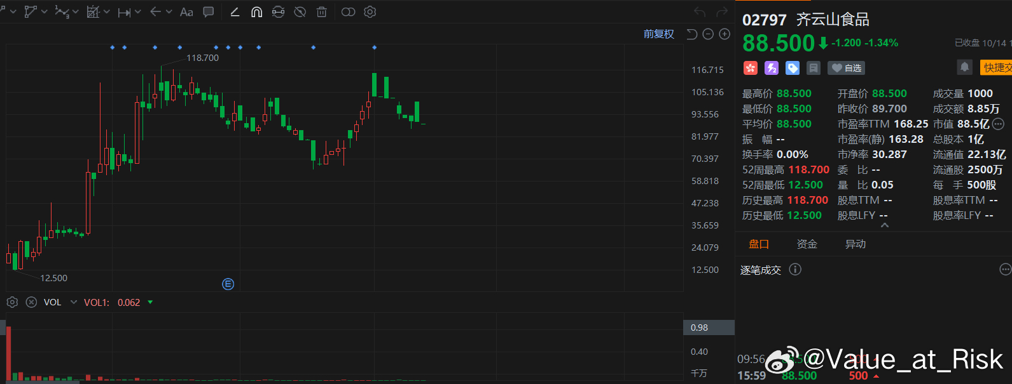Add a comment bubble annotation

pos(208,11)
